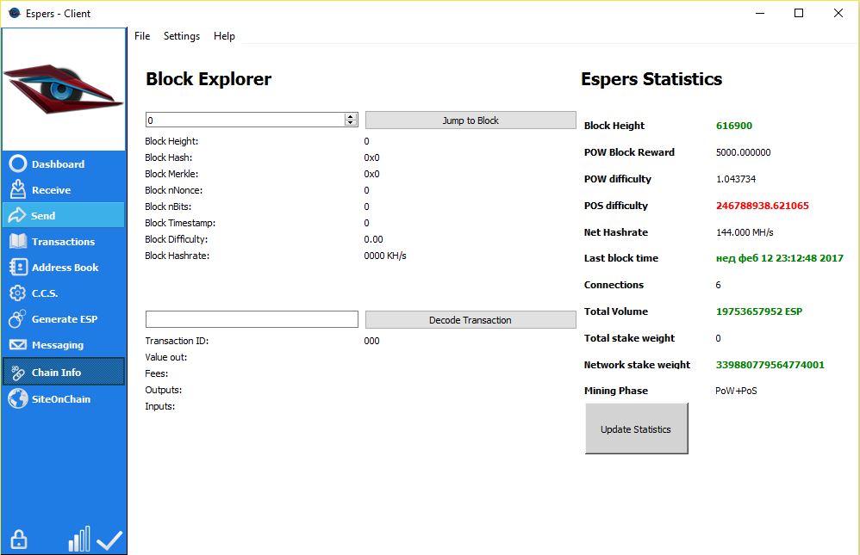This screenshot has height=555, width=860.
Task: Open Transactions book icon
Action: (x=17, y=241)
